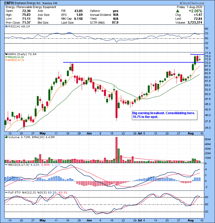Screen dimensions: 215x223
Task: Click the Mkt Cap value 9.11B
Action: (78, 19)
